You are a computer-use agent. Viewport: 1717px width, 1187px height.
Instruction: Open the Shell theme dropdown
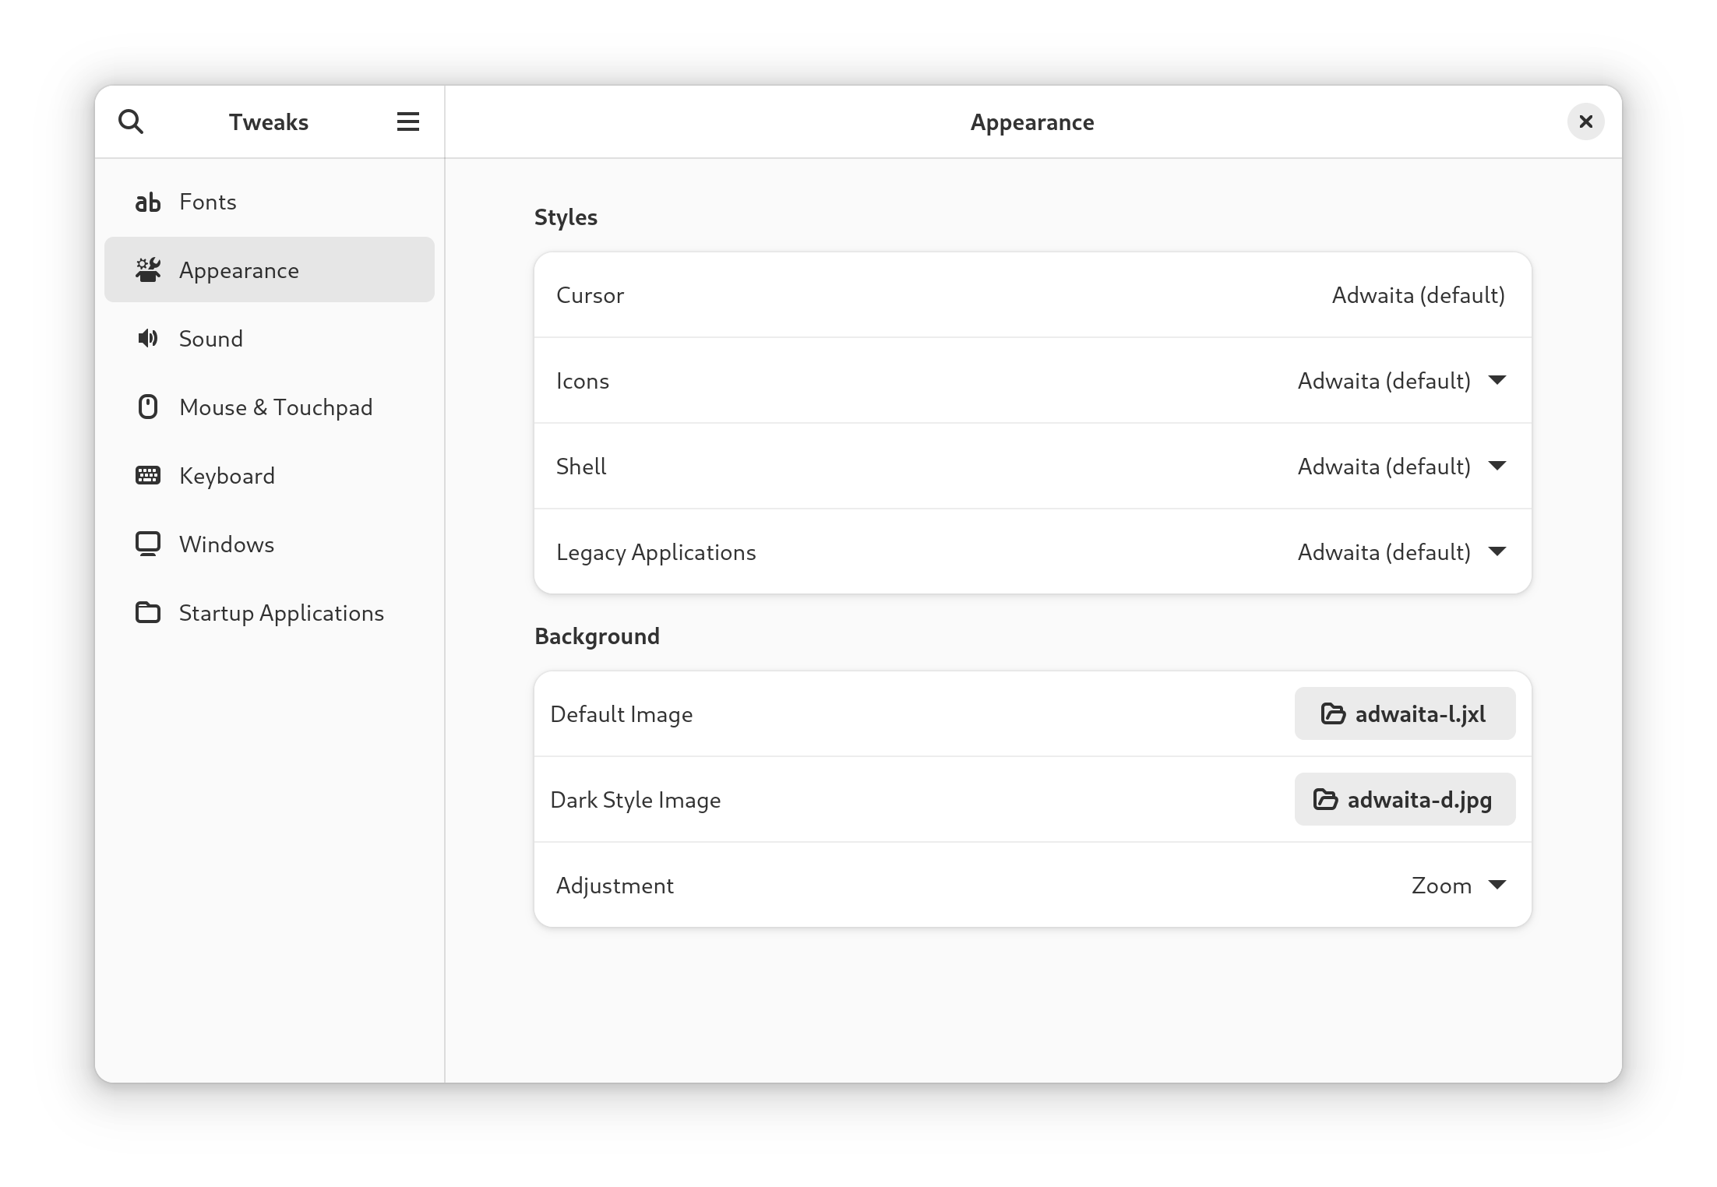pyautogui.click(x=1401, y=466)
